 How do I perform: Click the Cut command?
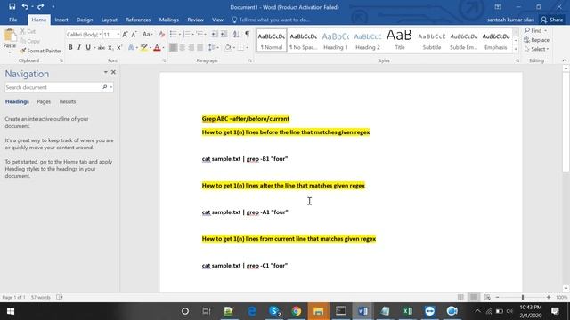click(x=28, y=32)
